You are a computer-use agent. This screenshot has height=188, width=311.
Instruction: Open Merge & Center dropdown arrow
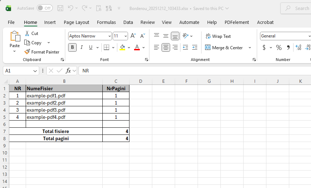[250, 47]
